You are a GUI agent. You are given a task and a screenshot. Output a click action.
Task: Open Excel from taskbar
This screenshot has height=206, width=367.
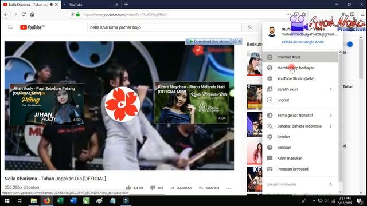[x=60, y=201]
